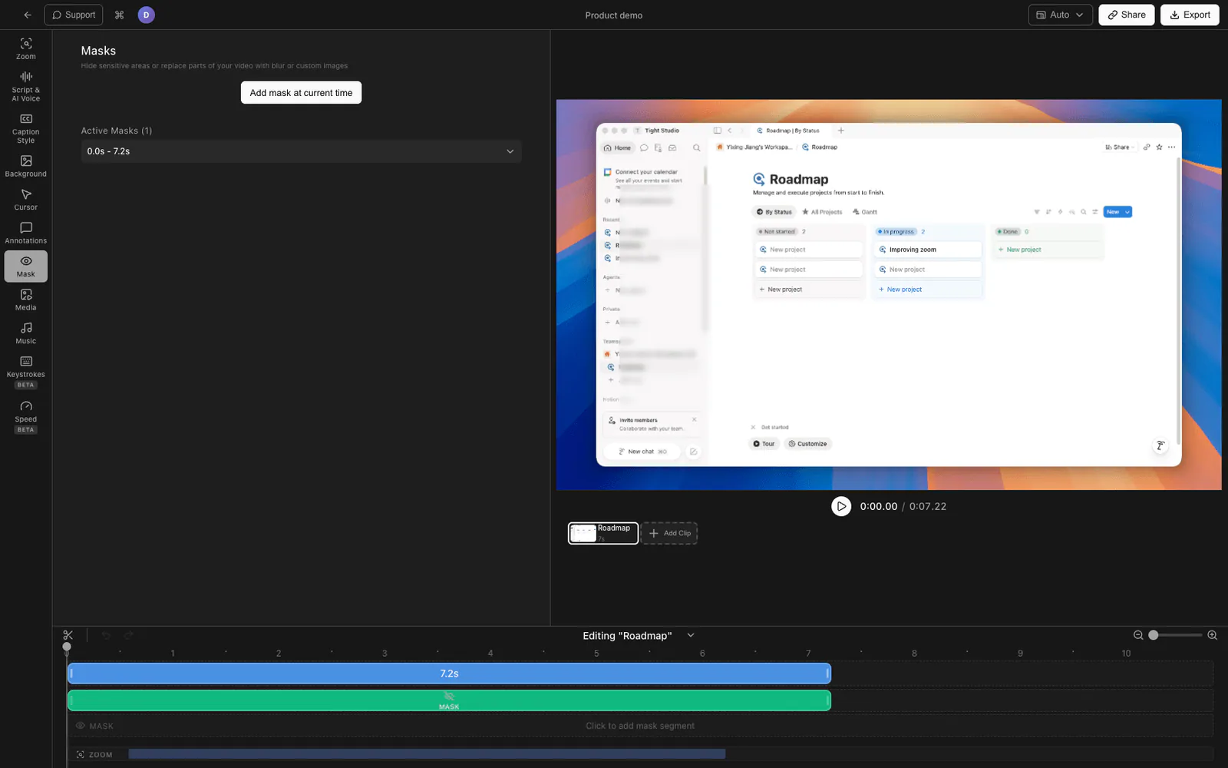Select the Mask tool in the sidebar

26,266
